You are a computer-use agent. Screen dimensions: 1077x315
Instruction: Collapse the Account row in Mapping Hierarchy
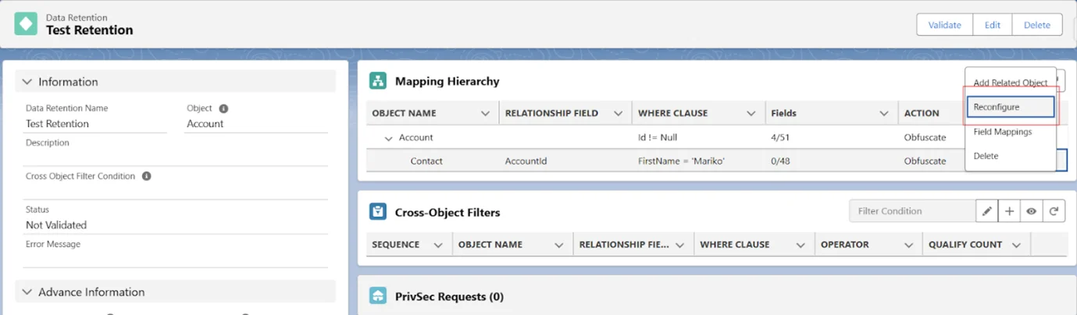tap(387, 138)
